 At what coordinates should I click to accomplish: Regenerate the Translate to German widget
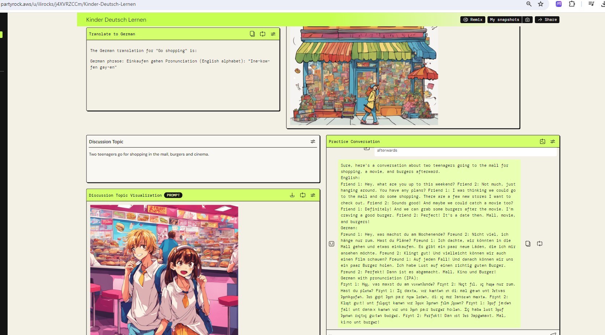pos(263,34)
